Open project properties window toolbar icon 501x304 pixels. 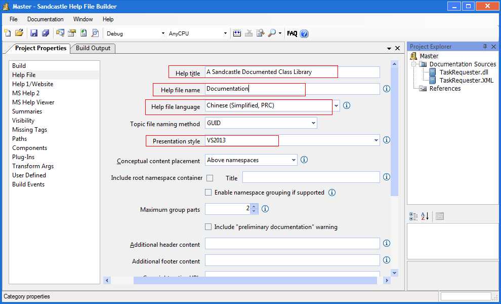coord(71,33)
